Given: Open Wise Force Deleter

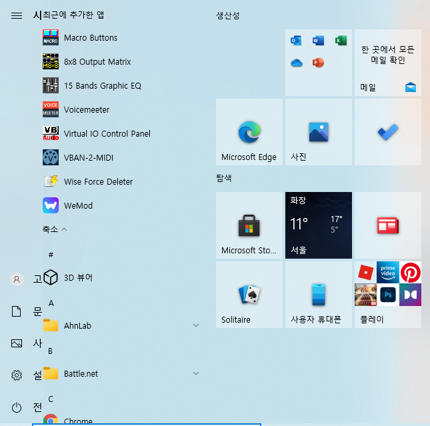Looking at the screenshot, I should [x=87, y=181].
